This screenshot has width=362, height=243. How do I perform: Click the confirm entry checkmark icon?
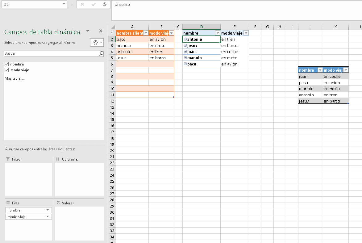point(94,4)
